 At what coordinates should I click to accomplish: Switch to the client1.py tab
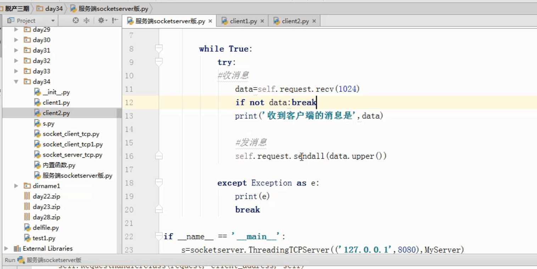click(243, 21)
